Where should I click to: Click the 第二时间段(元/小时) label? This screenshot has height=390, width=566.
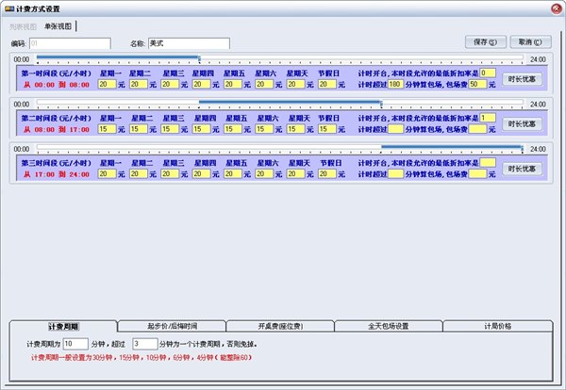pos(56,118)
